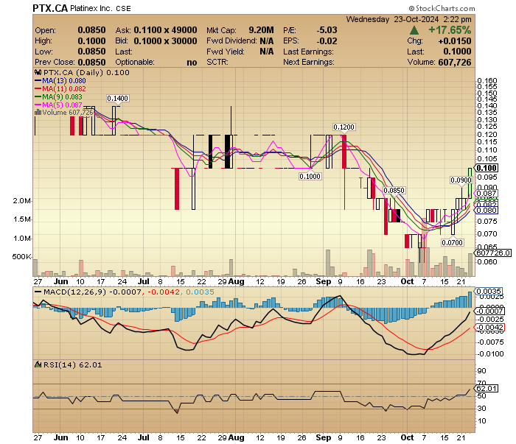Click the 0.080 blue MA axis tag
Screen dimensions: 516x444
click(x=487, y=211)
